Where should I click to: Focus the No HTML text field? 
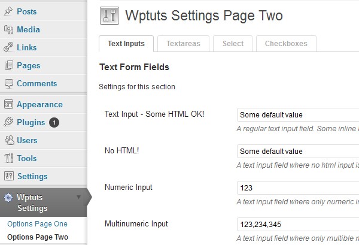tap(298, 152)
